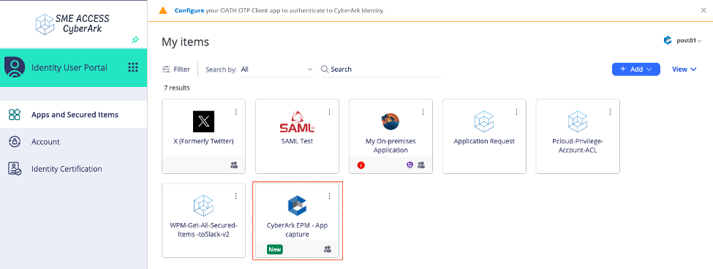Viewport: 713px width, 269px height.
Task: Open the SAML Test three-dot menu
Action: point(330,112)
